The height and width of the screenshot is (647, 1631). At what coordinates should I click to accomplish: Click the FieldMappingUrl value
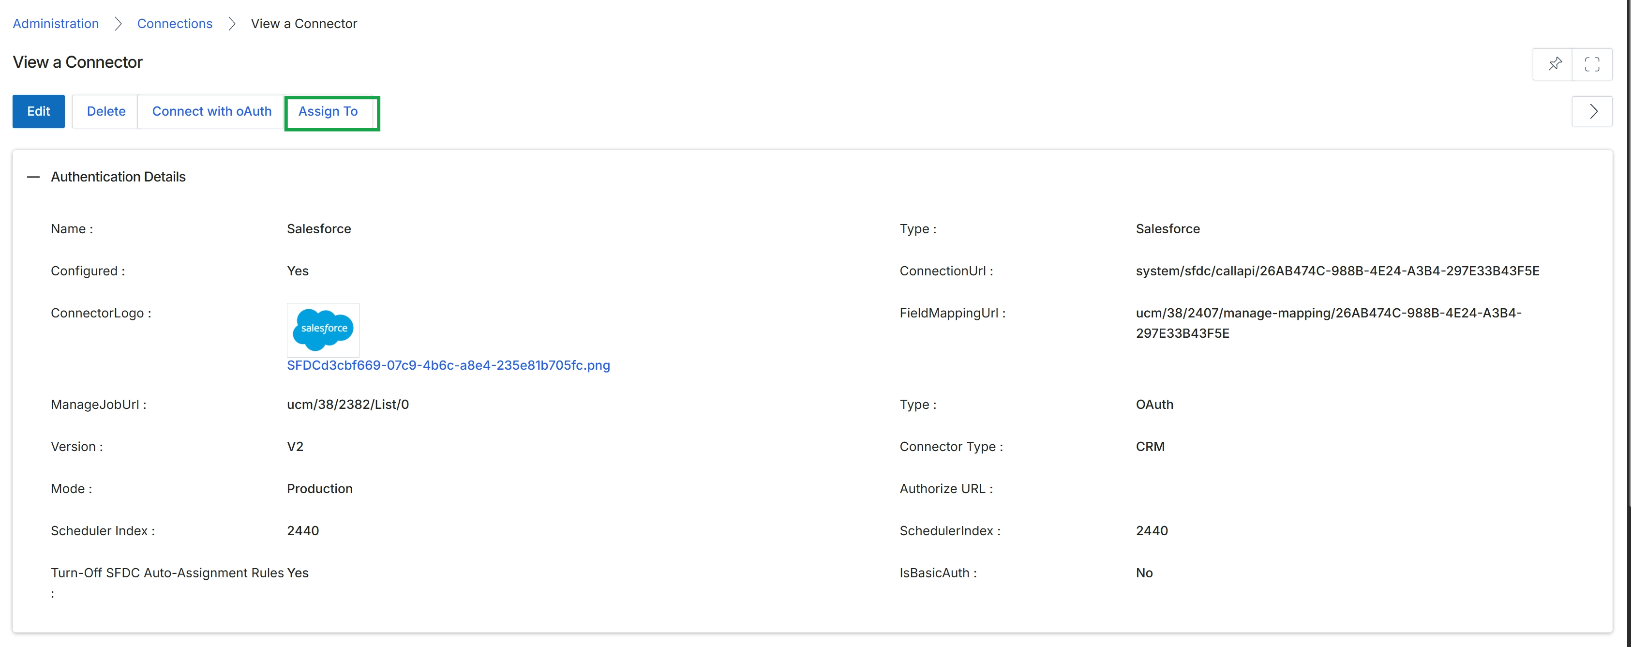[1328, 323]
